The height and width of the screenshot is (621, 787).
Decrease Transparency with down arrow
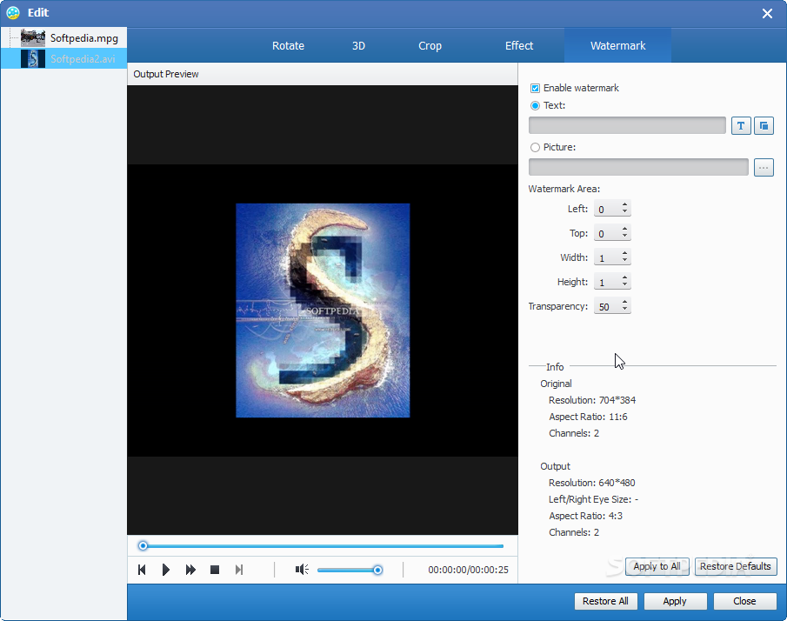625,310
